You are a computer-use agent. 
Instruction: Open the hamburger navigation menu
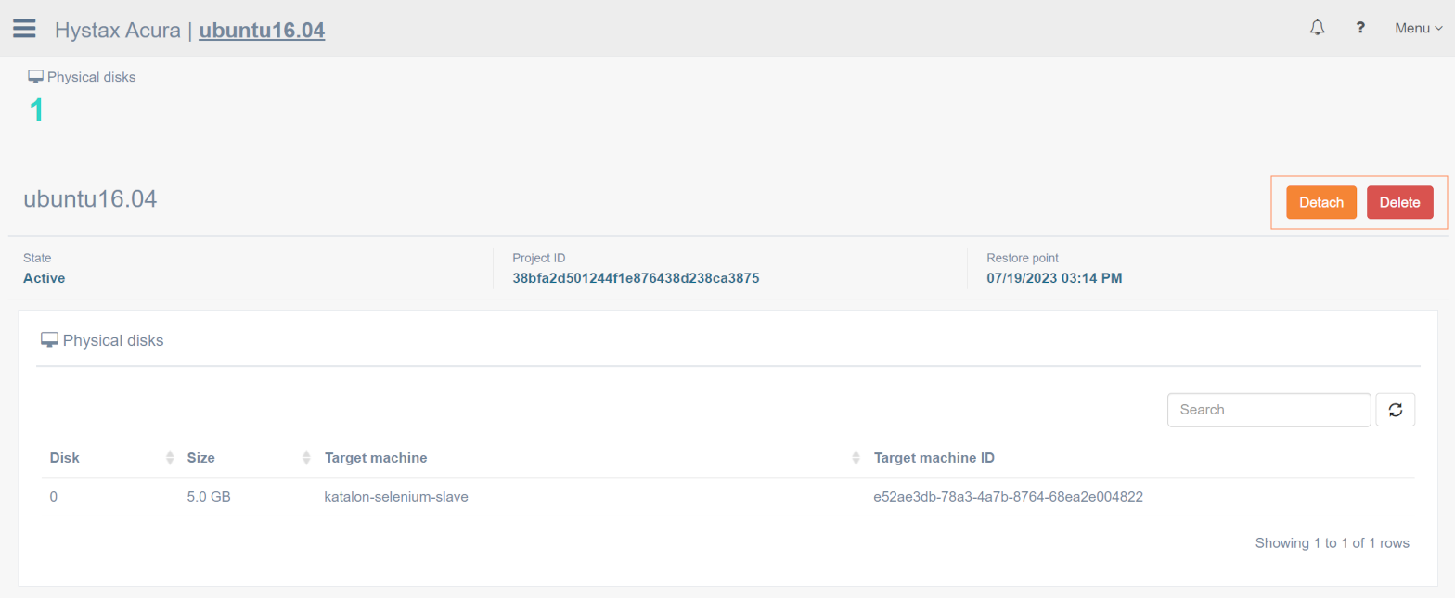(x=24, y=28)
